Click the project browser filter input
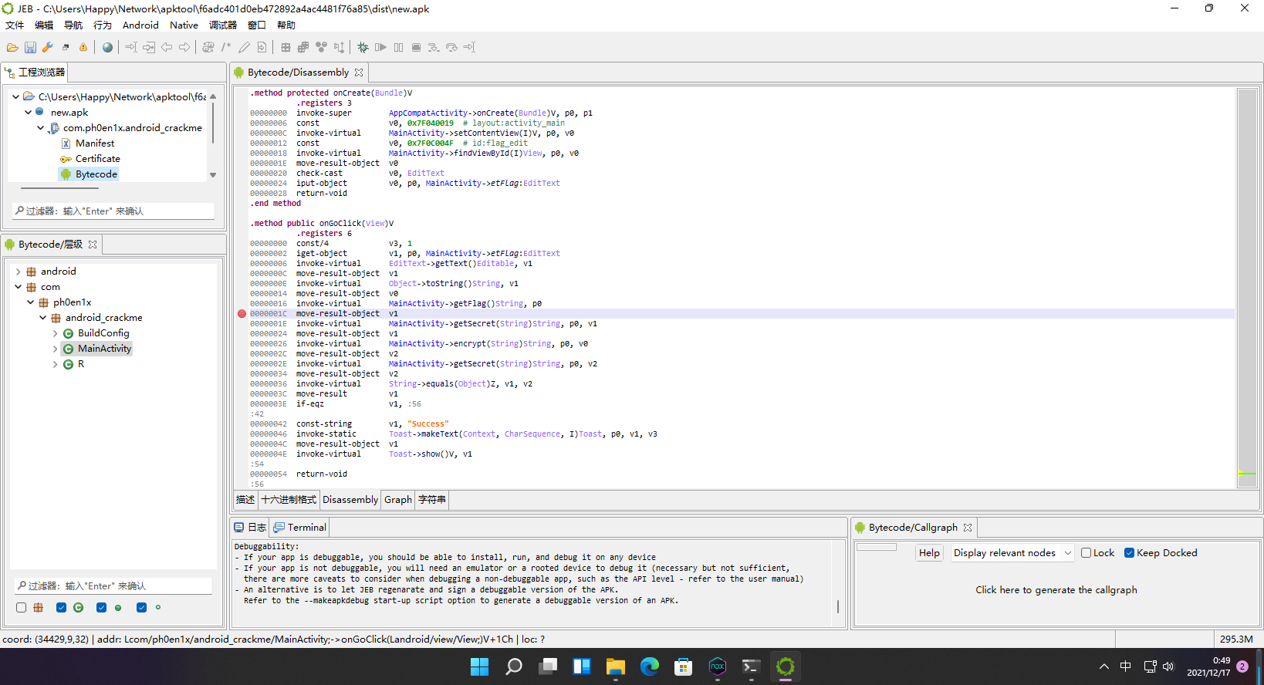The height and width of the screenshot is (685, 1264). [113, 211]
